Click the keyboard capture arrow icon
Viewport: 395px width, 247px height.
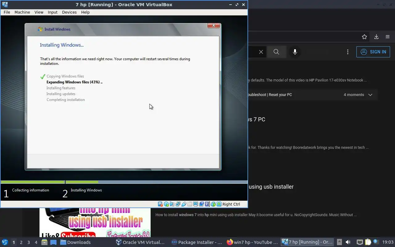click(219, 204)
